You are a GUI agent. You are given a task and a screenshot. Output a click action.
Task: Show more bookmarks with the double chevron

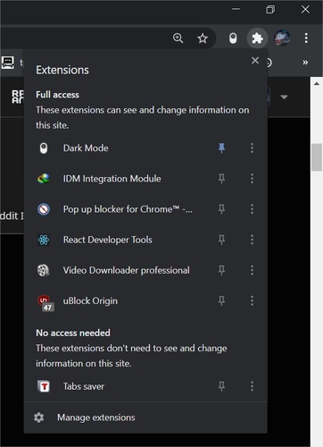pyautogui.click(x=305, y=63)
